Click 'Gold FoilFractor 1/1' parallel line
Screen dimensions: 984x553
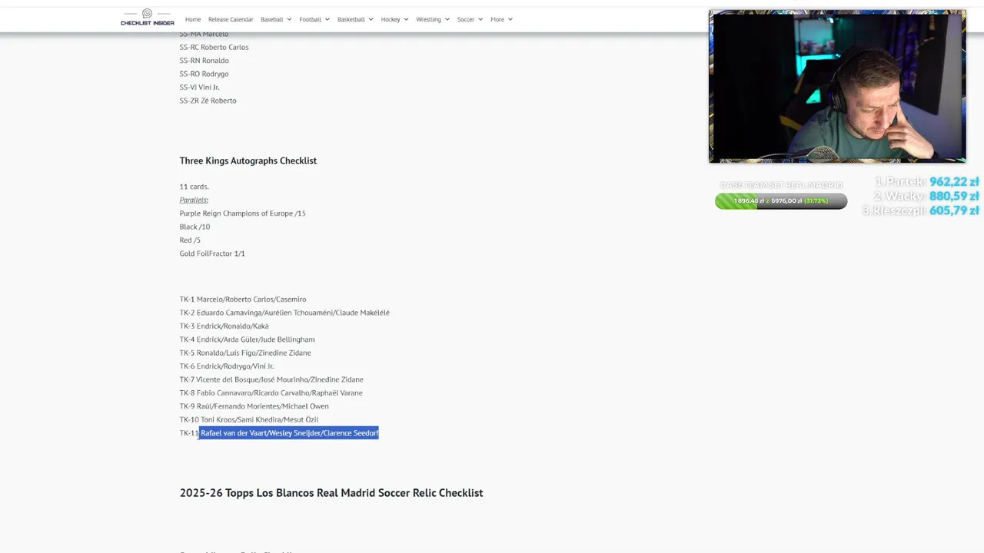click(x=212, y=253)
